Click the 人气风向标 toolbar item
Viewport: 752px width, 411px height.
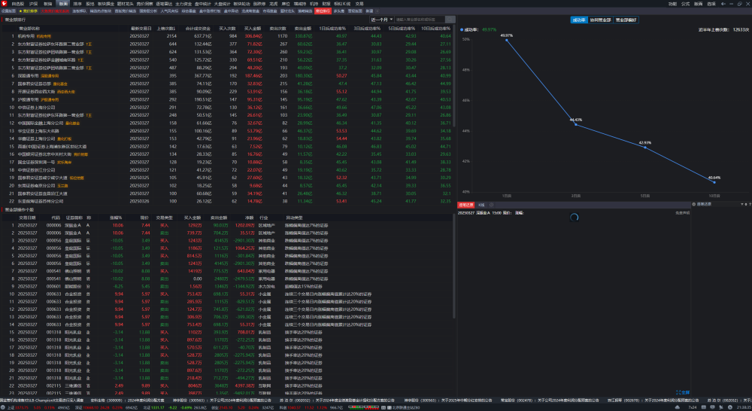coord(168,11)
